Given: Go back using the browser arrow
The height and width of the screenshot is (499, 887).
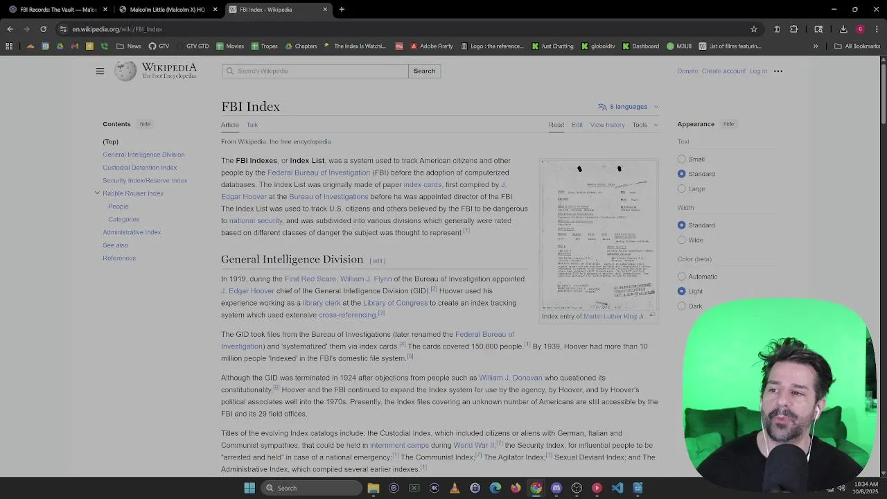Looking at the screenshot, I should [10, 29].
